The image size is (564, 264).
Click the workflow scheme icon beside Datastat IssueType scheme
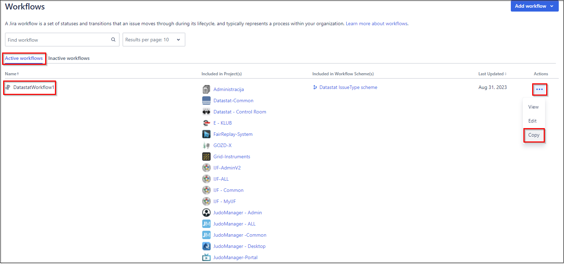315,88
